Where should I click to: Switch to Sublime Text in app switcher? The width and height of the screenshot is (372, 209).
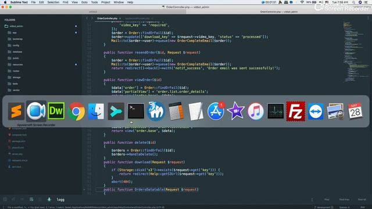click(16, 111)
